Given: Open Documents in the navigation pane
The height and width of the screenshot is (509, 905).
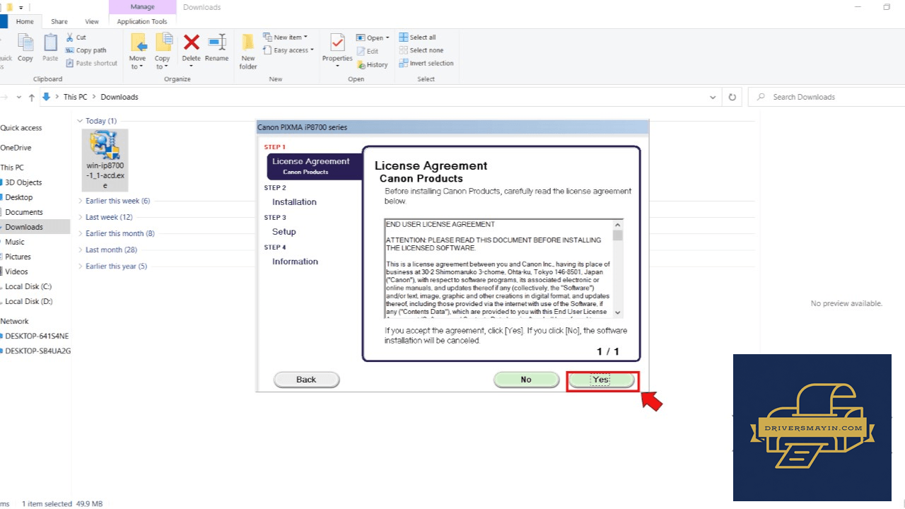Looking at the screenshot, I should pos(24,212).
